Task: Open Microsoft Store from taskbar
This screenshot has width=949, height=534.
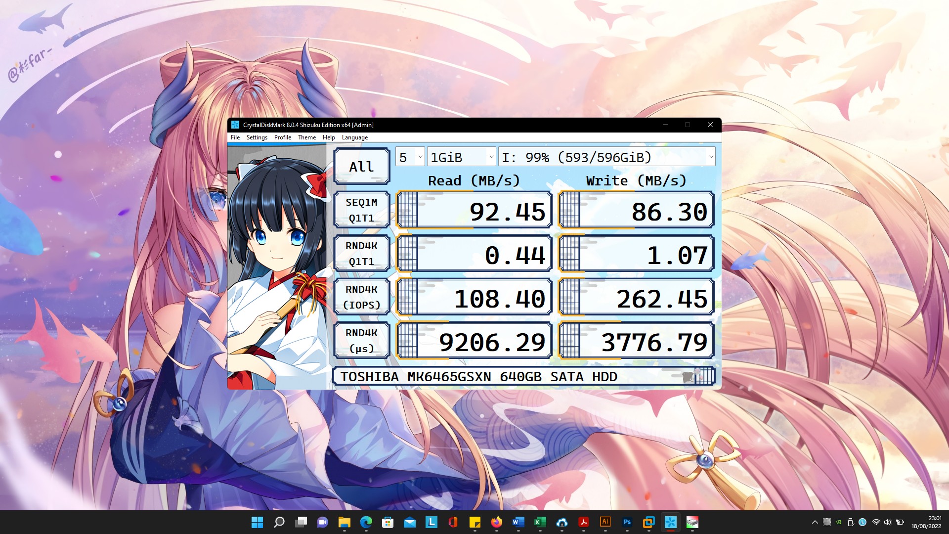Action: pos(388,522)
